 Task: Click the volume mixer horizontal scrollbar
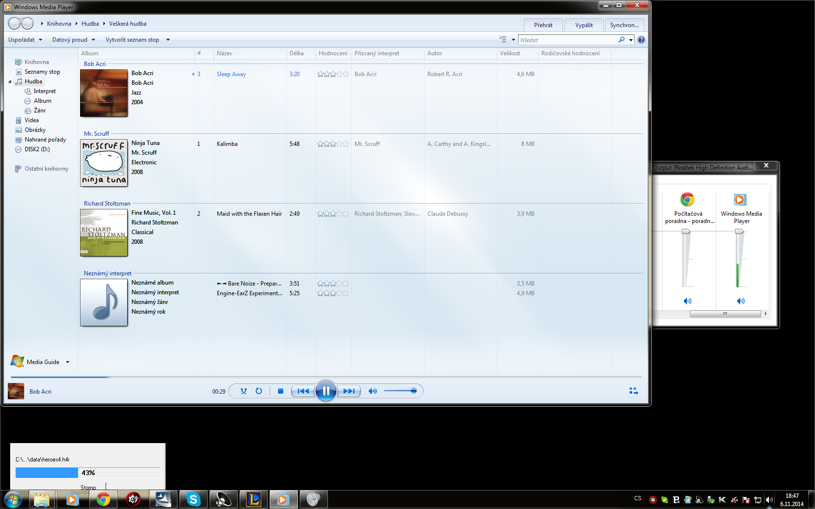pos(725,314)
